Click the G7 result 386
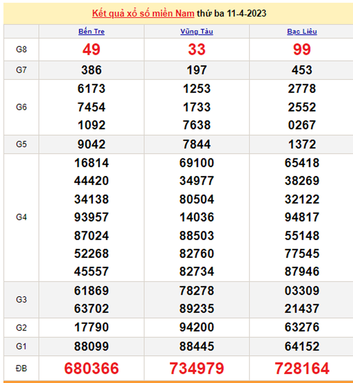Image resolution: width=353 pixels, height=383 pixels. coord(91,70)
